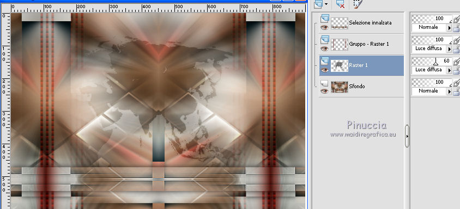Click the Pinuccia watermark text
The height and width of the screenshot is (209, 460).
click(367, 125)
